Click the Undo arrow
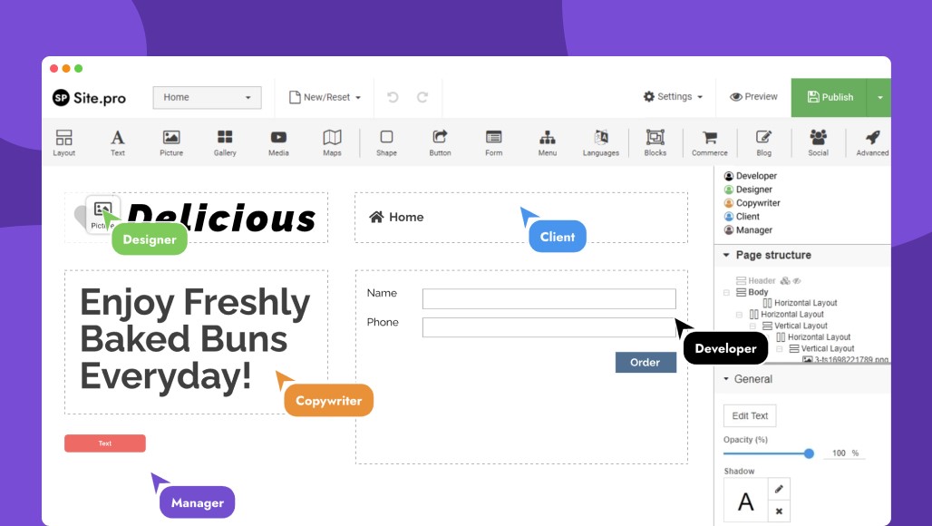This screenshot has width=932, height=526. 393,97
